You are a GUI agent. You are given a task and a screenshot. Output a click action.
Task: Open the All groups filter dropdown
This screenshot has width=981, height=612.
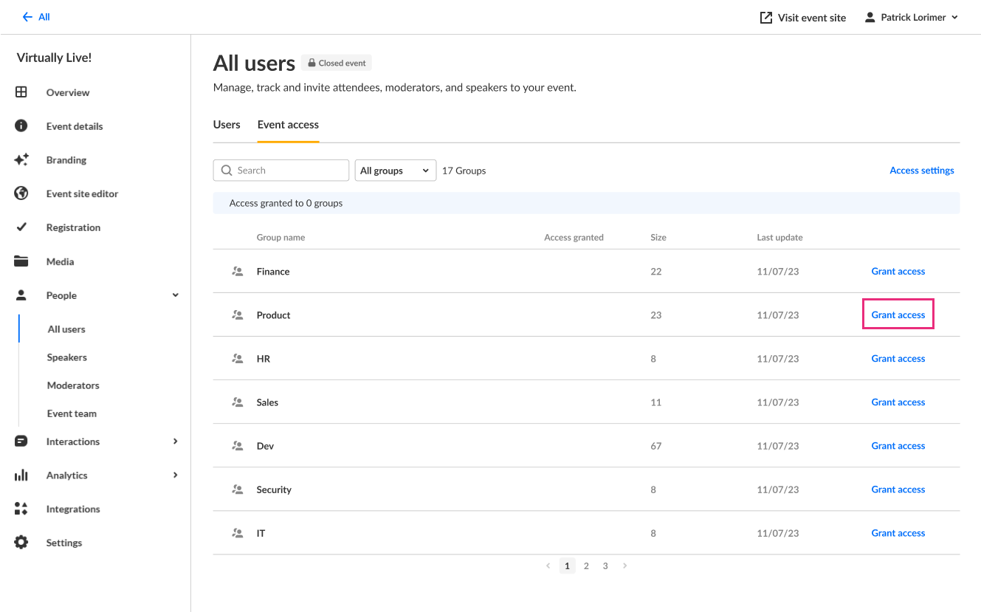tap(395, 171)
